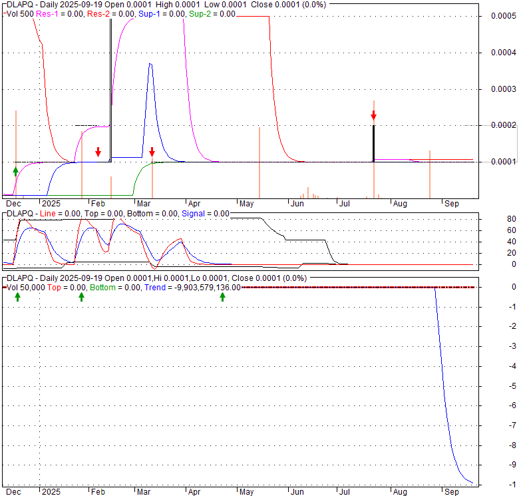Click the Jun label on price chart axis
The image size is (519, 496).
click(297, 204)
